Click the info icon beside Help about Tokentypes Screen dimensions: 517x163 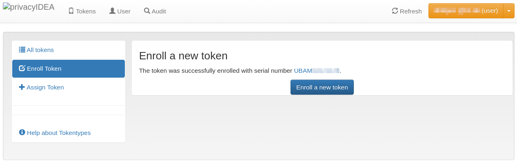pyautogui.click(x=22, y=133)
